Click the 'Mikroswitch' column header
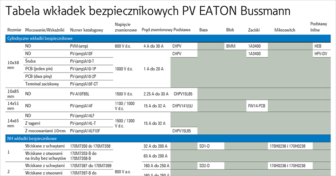The image size is (336, 176). coord(285,30)
